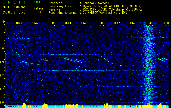Screen dimensions: 171x108
Task: Click time axis label 1048
Action: pos(133,23)
